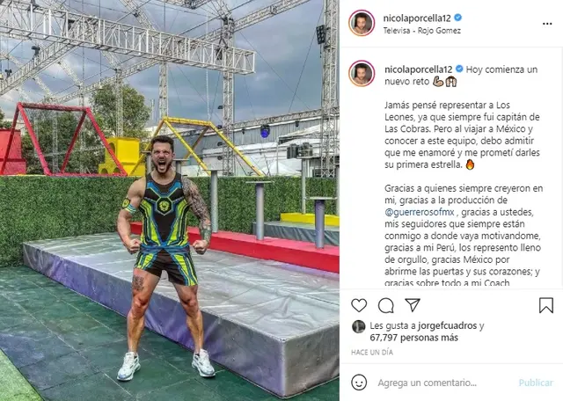Like the post with the heart icon
Image resolution: width=563 pixels, height=401 pixels.
[359, 305]
